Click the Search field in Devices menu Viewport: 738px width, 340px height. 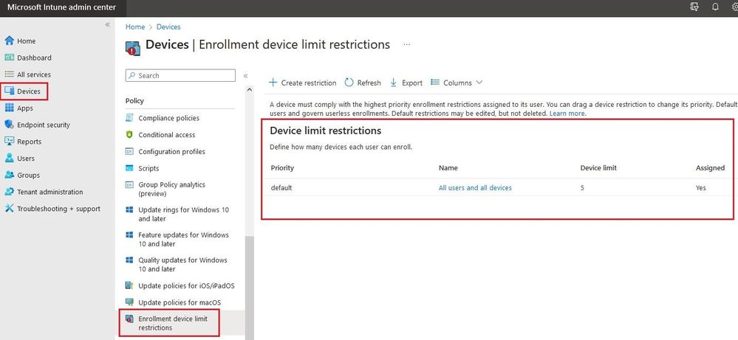click(180, 76)
